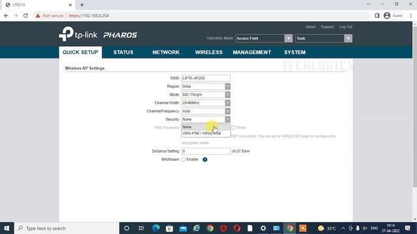Switch to the SYSTEM tab
This screenshot has width=417, height=234.
click(x=295, y=52)
